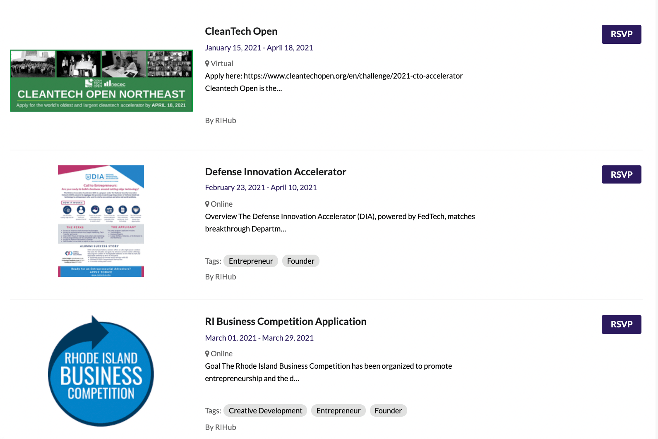Image resolution: width=658 pixels, height=439 pixels.
Task: Click the cleantechopen.org application text line
Action: point(334,76)
